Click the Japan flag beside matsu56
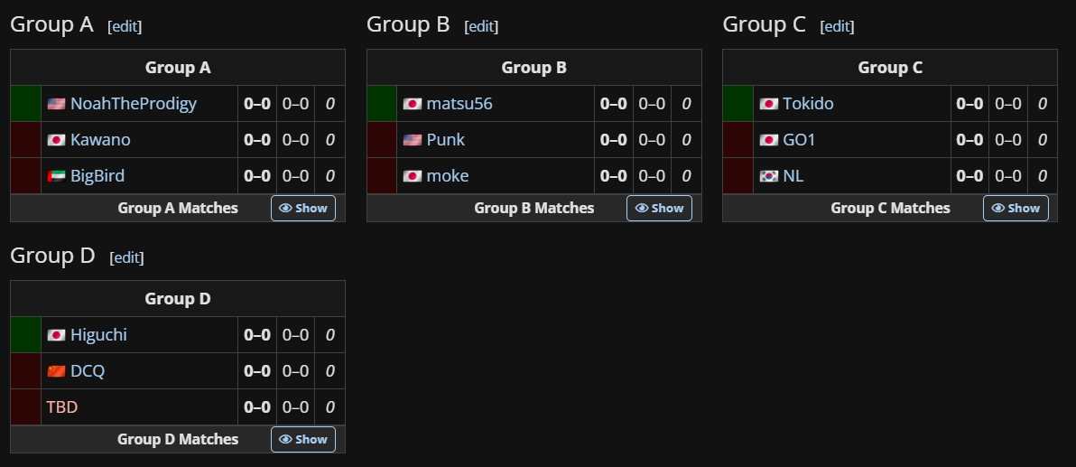Viewport: 1076px width, 467px height. pos(413,104)
